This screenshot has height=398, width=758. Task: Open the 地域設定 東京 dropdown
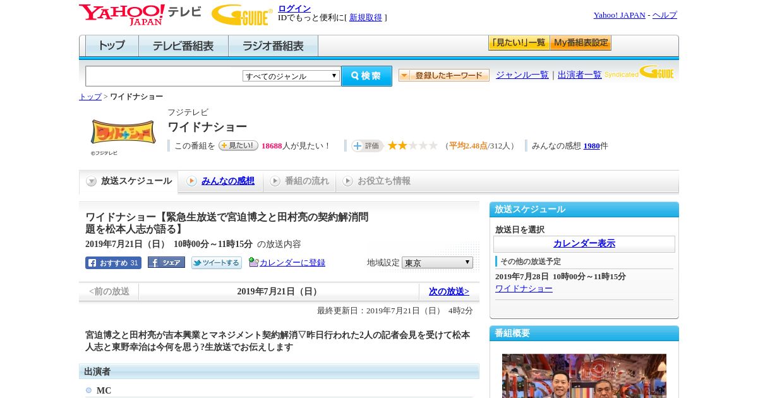click(x=437, y=263)
